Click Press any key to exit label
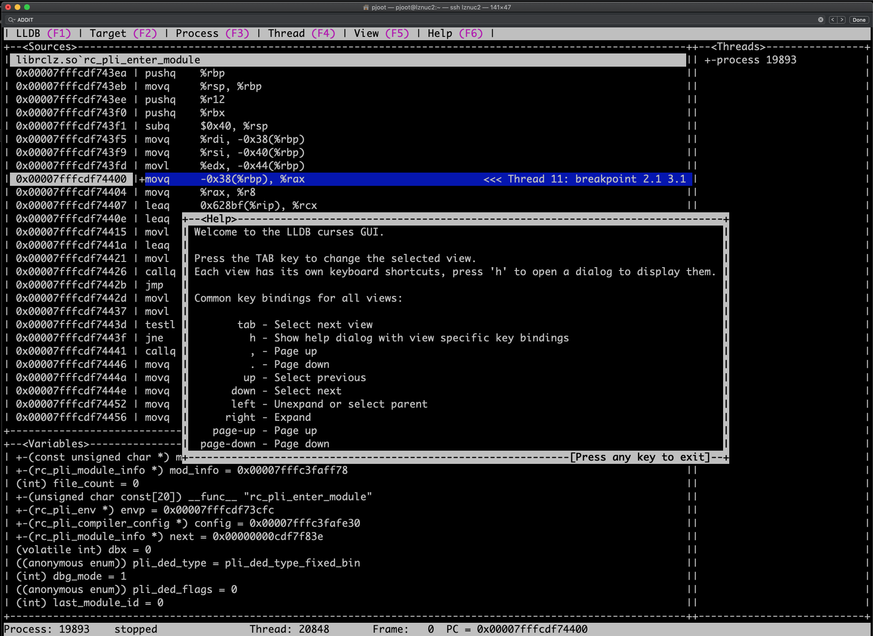This screenshot has height=636, width=873. 640,457
